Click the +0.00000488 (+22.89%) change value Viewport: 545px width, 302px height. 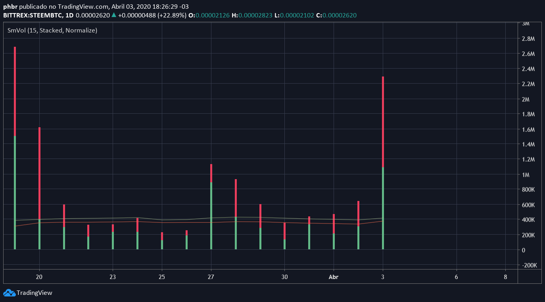point(152,15)
